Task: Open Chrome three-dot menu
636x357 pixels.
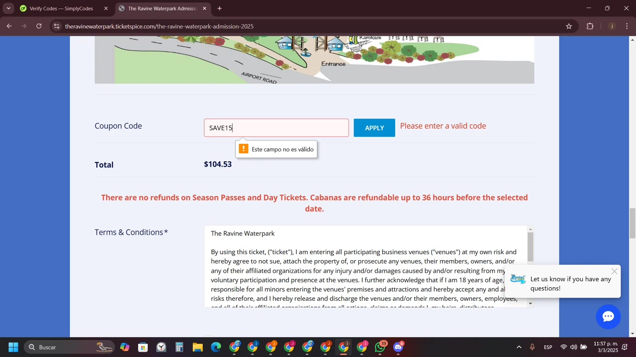Action: point(627,26)
